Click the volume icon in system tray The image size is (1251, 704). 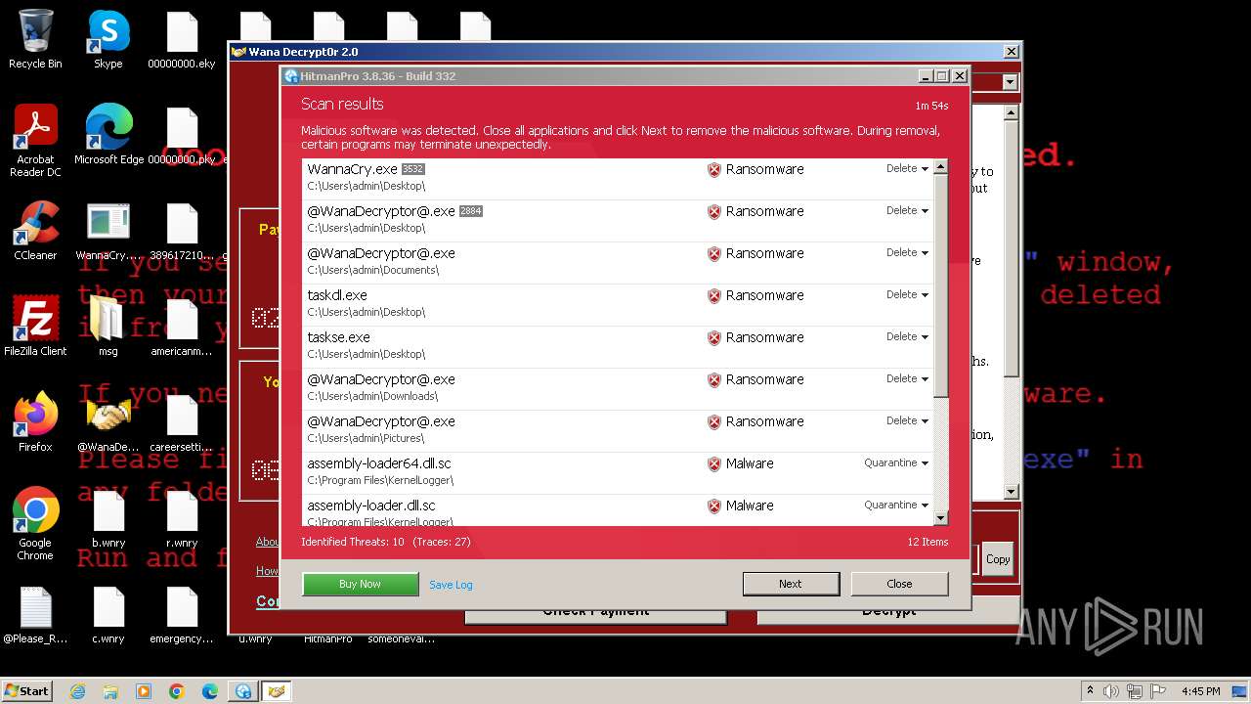pyautogui.click(x=1111, y=691)
